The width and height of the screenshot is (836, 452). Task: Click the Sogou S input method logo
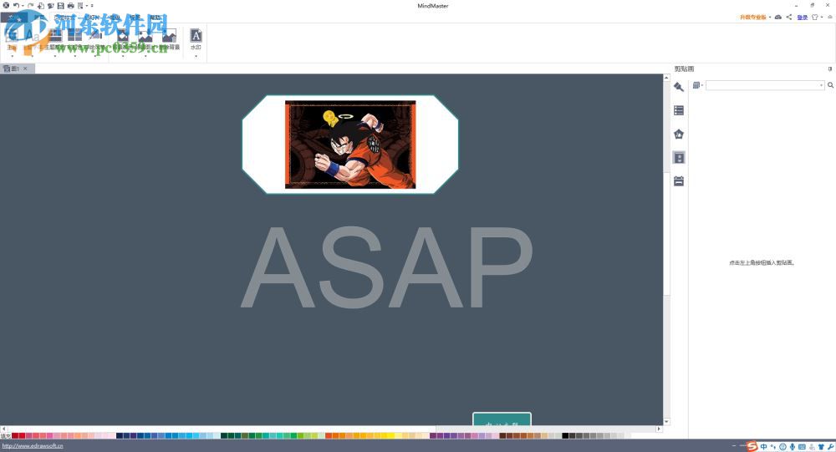[x=752, y=446]
